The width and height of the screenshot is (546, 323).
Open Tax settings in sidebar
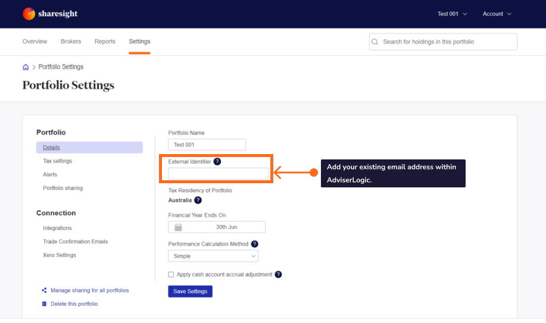coord(57,161)
